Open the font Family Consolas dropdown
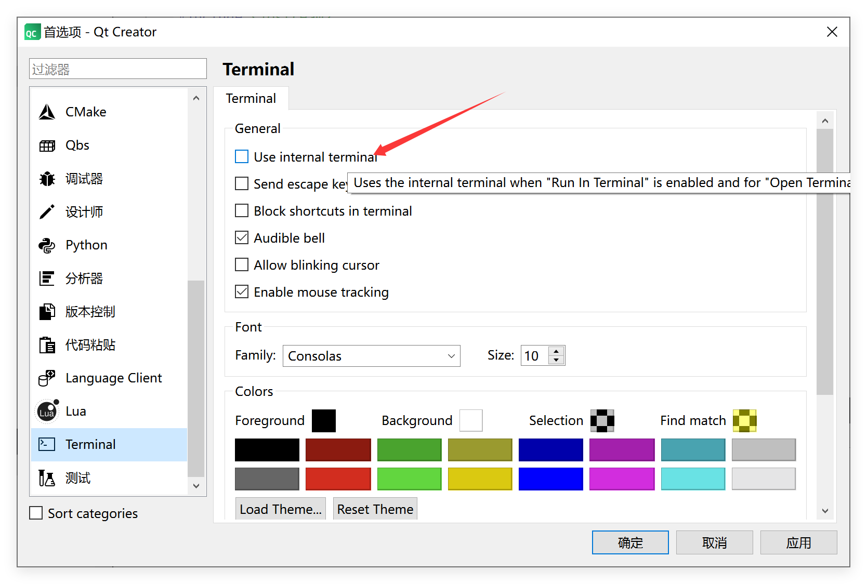 pos(371,356)
